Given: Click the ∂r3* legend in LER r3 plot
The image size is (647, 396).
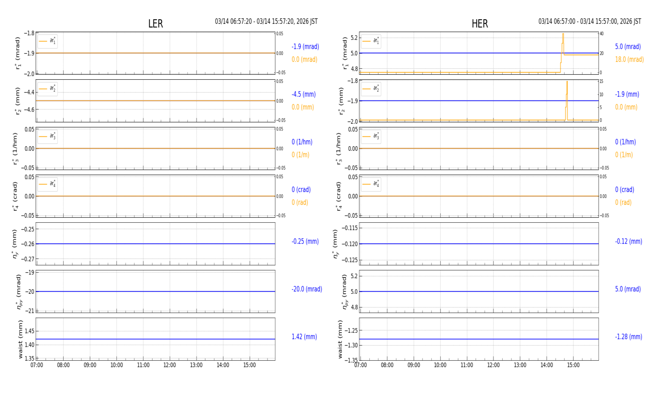Looking at the screenshot, I should [48, 137].
